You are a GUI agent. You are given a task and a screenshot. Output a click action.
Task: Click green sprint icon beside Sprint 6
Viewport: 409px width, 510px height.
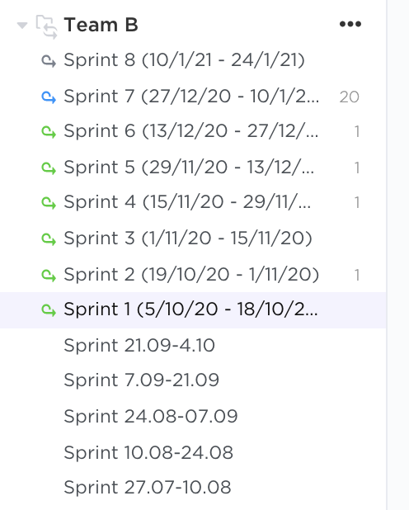point(49,132)
